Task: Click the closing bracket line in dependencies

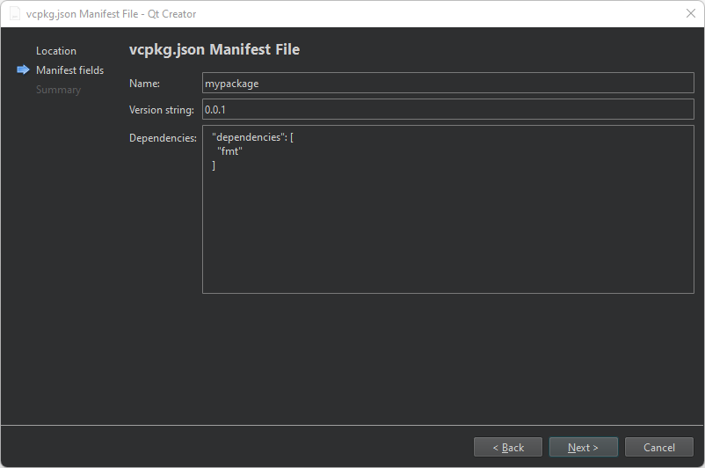Action: tap(214, 166)
